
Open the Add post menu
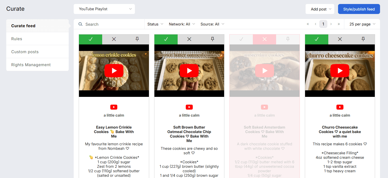[x=320, y=9]
